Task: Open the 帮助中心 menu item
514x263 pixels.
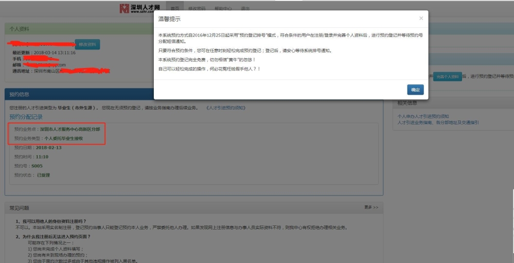Action: click(223, 9)
